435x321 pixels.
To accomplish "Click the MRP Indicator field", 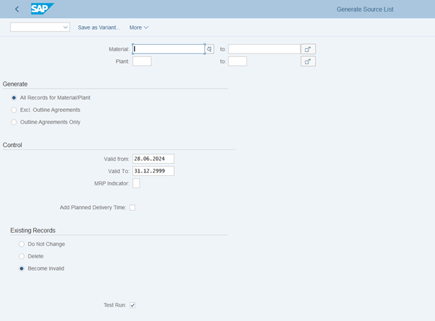I will (x=136, y=183).
